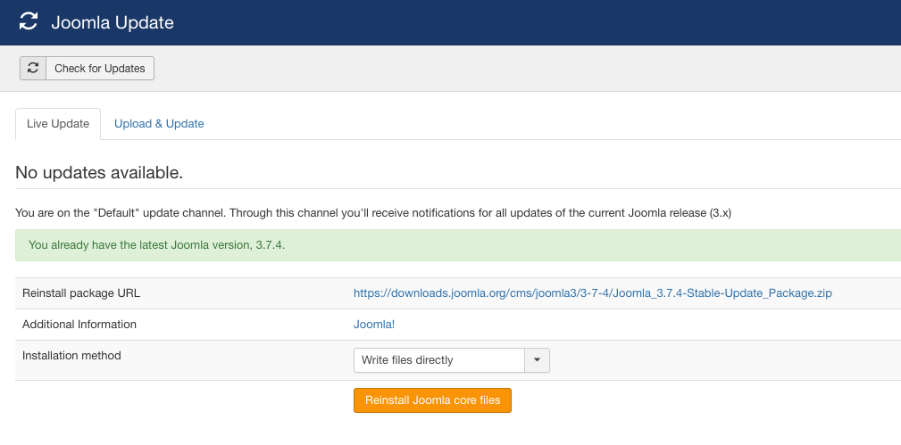Click empty space in the dark blue header bar
Viewport: 901px width, 445px height.
click(536, 22)
